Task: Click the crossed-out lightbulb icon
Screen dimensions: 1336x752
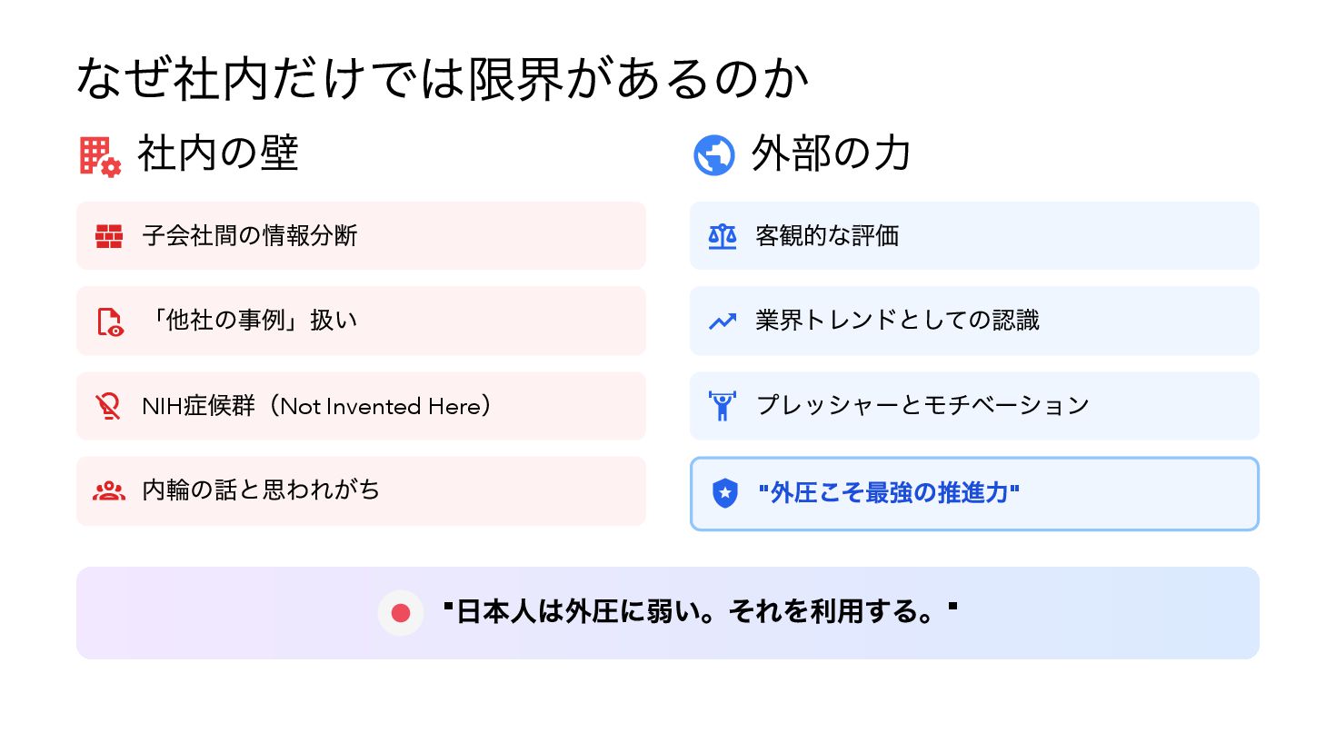Action: click(x=108, y=406)
